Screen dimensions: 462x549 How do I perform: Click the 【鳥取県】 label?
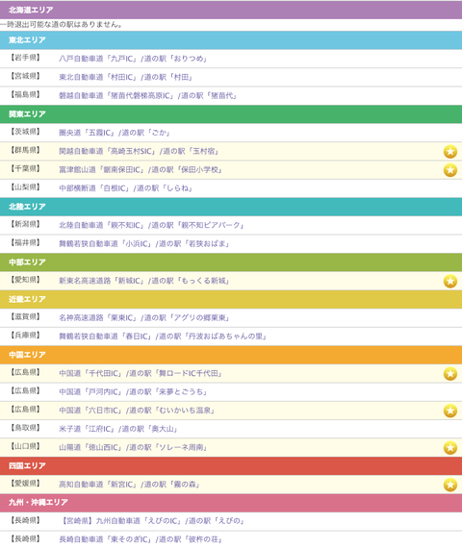pyautogui.click(x=25, y=428)
